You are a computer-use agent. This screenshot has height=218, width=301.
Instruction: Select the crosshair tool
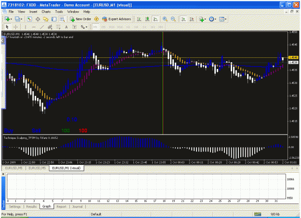pyautogui.click(x=15, y=27)
